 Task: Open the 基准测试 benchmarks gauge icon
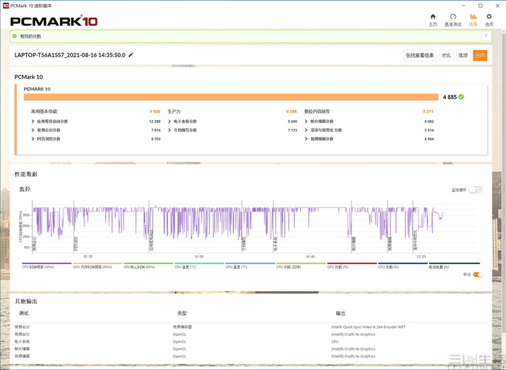click(453, 16)
